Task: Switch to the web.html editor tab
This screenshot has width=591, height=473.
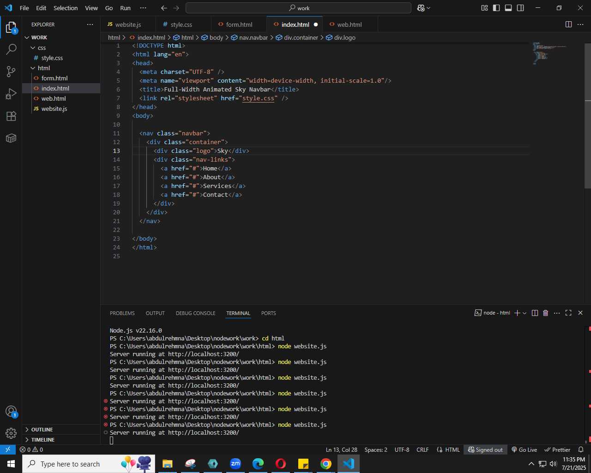Action: pos(350,24)
